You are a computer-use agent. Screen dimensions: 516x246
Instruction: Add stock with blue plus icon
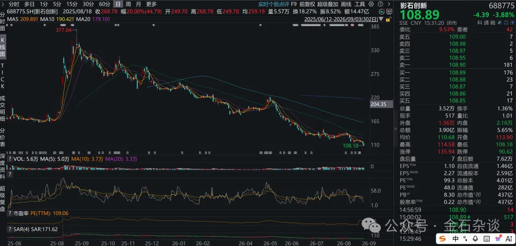pos(512,22)
